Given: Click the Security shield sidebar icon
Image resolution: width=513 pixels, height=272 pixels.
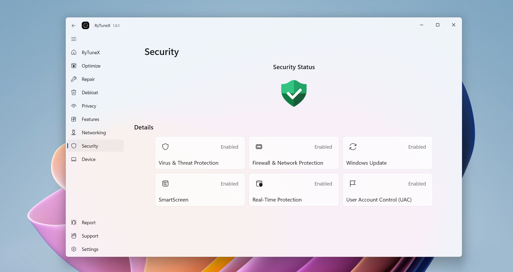Looking at the screenshot, I should point(74,146).
